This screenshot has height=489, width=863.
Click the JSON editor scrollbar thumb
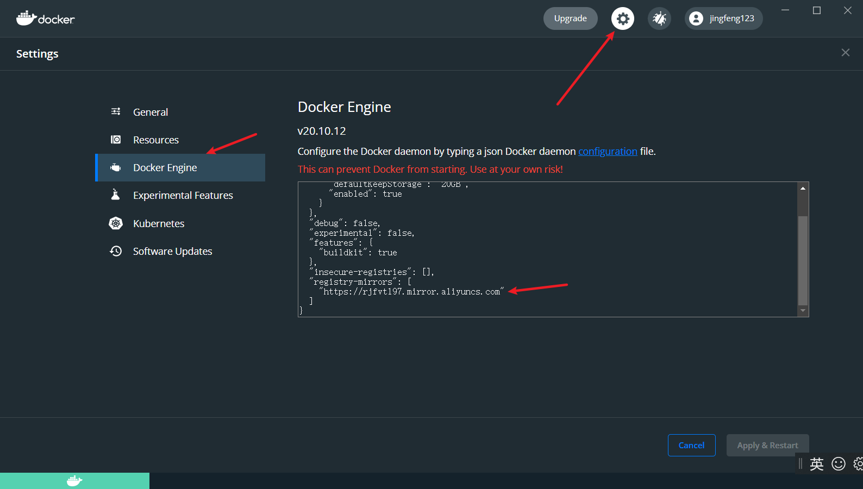[x=803, y=260]
